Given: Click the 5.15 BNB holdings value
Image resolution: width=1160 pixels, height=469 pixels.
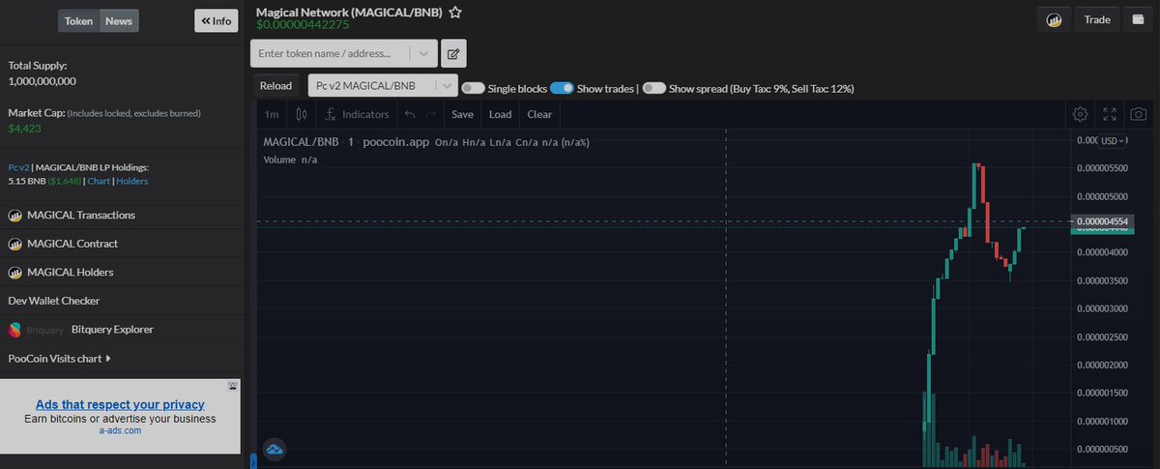Looking at the screenshot, I should (x=28, y=181).
